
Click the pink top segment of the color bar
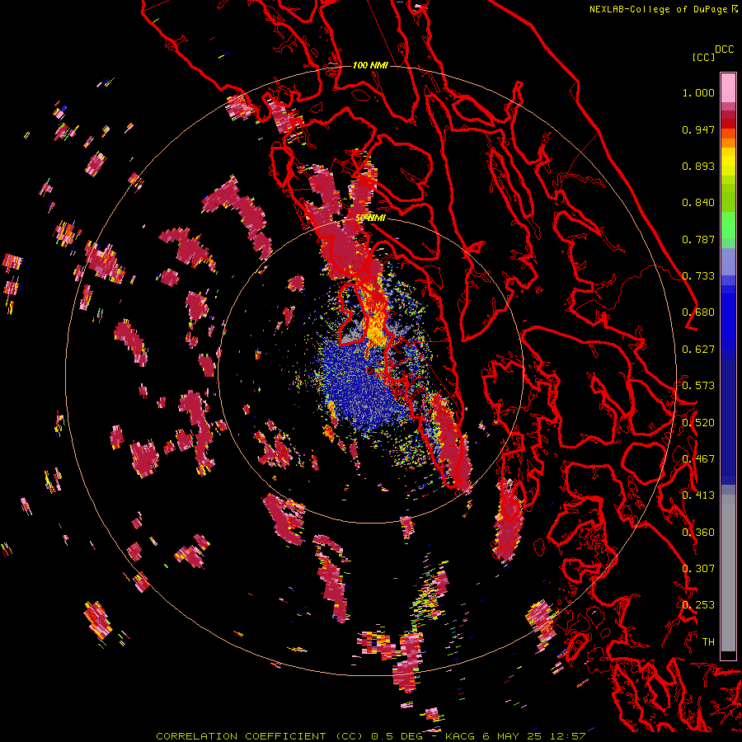point(728,88)
